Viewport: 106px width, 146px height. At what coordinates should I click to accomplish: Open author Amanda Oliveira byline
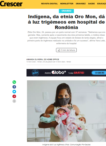coord(43,60)
